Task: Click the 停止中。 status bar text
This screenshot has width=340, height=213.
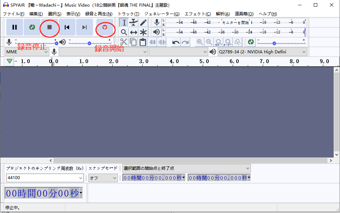Action: [x=13, y=208]
